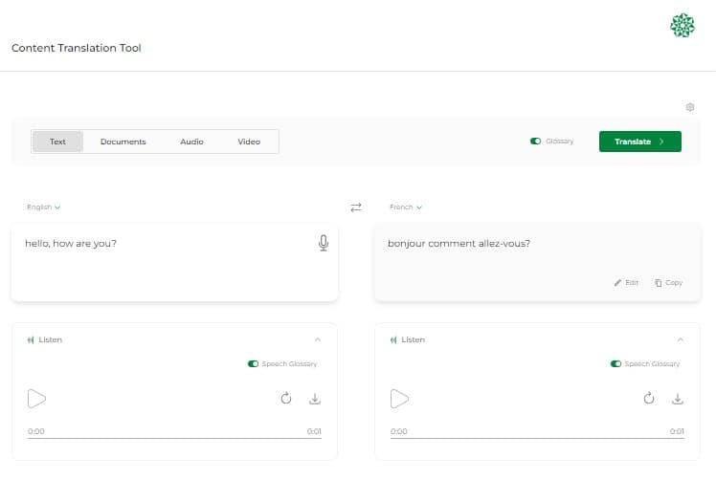Switch to the Audio tab
This screenshot has height=480, width=716.
[191, 142]
